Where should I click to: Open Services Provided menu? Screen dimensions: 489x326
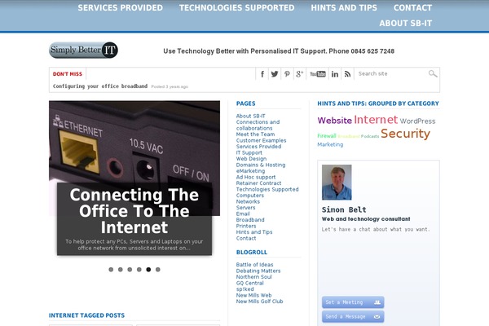click(121, 8)
